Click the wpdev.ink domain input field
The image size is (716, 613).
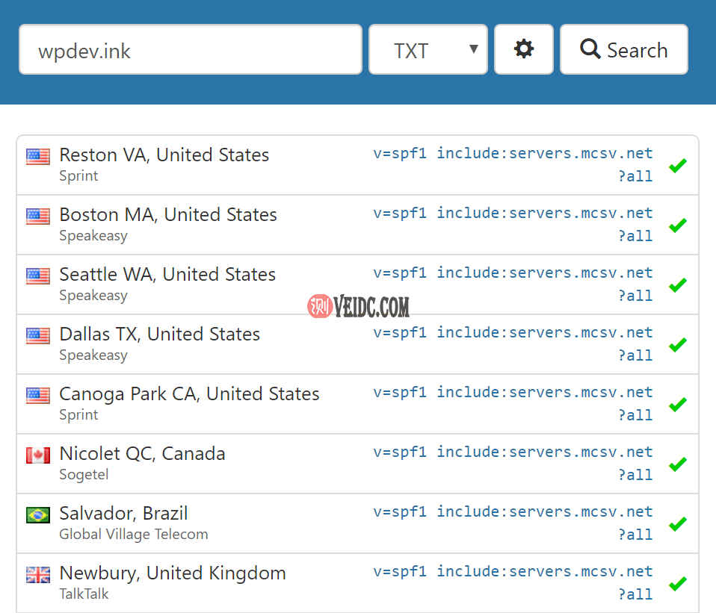[x=191, y=50]
